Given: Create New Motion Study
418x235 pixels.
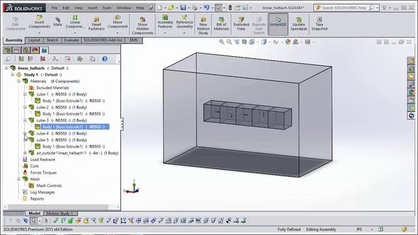Looking at the screenshot, I should coord(203,25).
